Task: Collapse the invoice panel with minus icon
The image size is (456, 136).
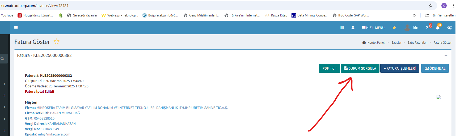Action: tap(446, 55)
